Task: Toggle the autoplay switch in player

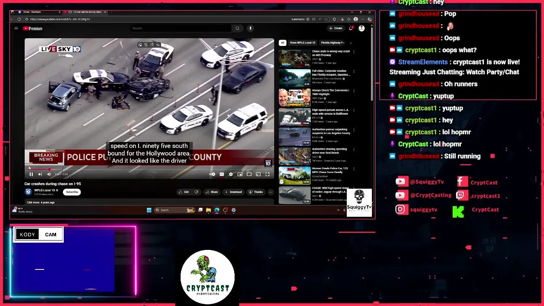Action: [212, 174]
